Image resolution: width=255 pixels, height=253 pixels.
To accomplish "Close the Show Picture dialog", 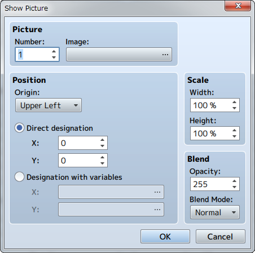I will (x=238, y=6).
